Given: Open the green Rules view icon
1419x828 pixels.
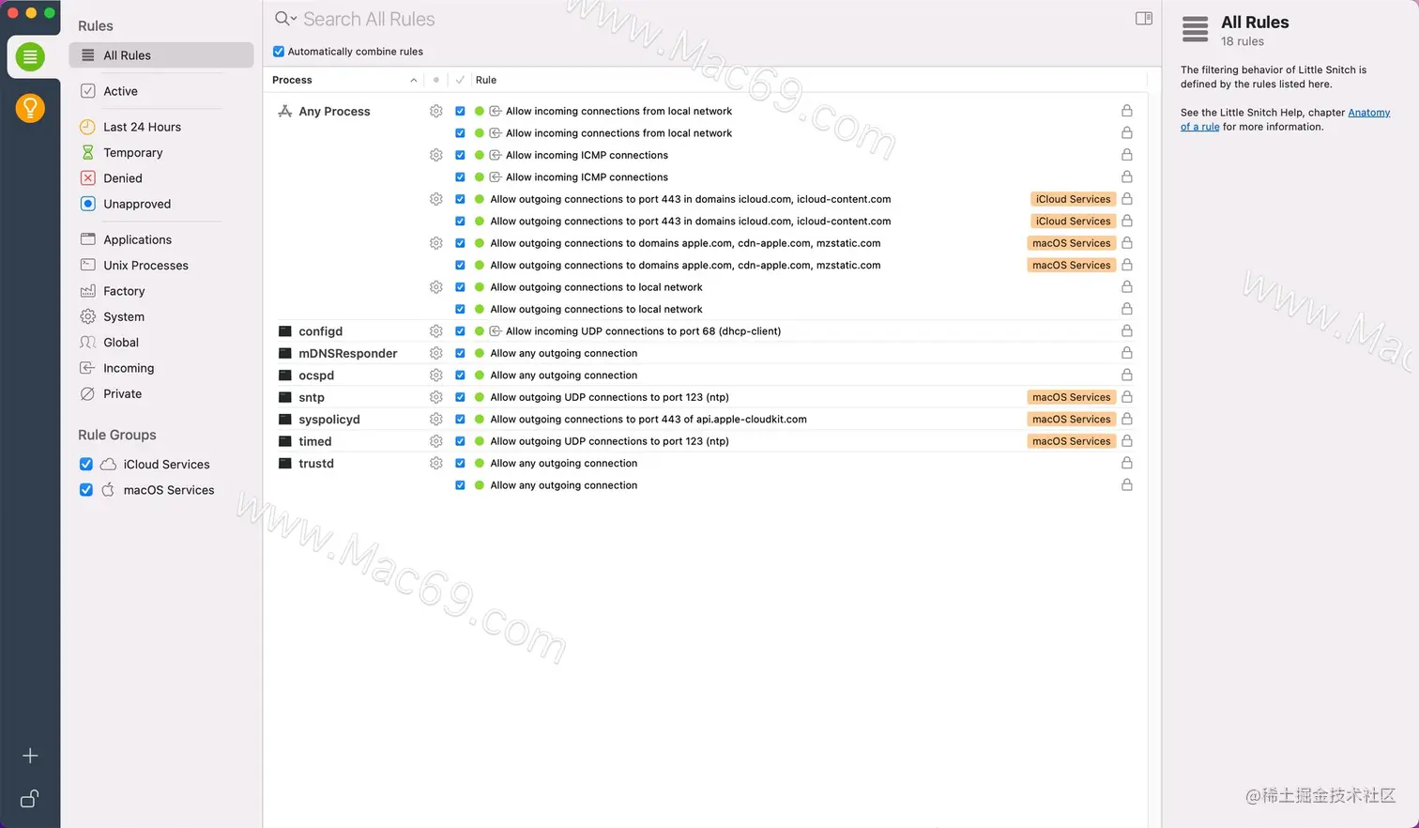Looking at the screenshot, I should pyautogui.click(x=30, y=57).
